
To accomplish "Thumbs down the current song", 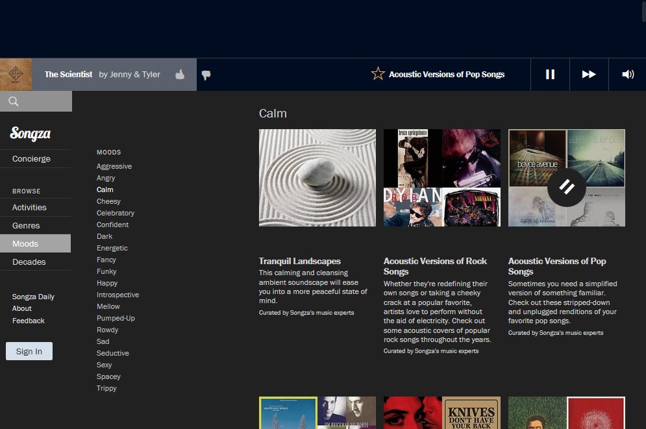I will coord(206,75).
